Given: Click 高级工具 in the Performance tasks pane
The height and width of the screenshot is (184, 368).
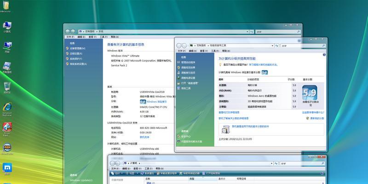Looking at the screenshot, I should [x=186, y=88].
